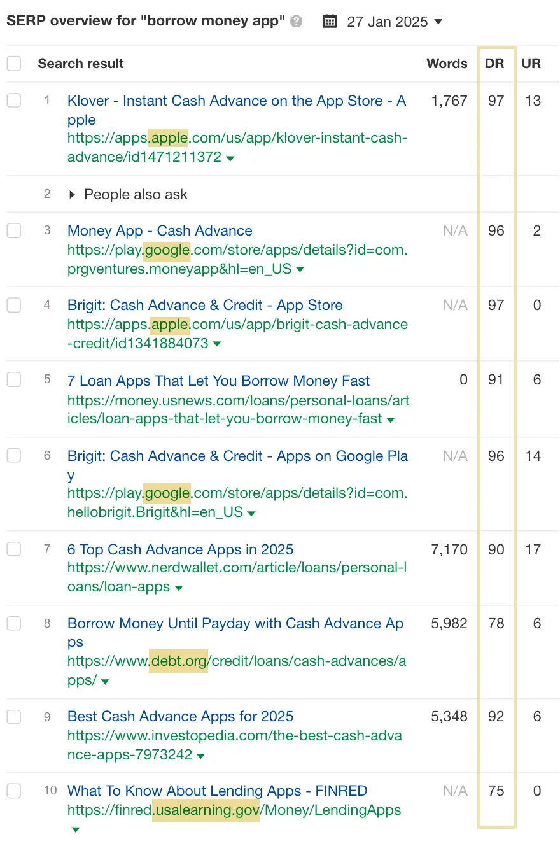Image resolution: width=560 pixels, height=846 pixels.
Task: Click UR value 17 for NerdWallet
Action: coord(533,549)
